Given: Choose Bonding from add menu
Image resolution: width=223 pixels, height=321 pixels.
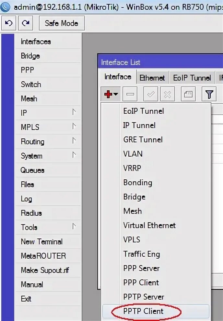Looking at the screenshot, I should point(156,182).
